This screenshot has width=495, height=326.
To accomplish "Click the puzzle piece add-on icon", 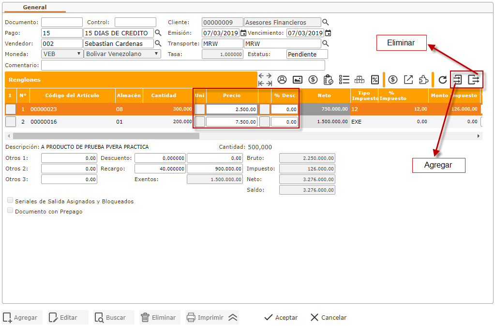I will point(423,80).
